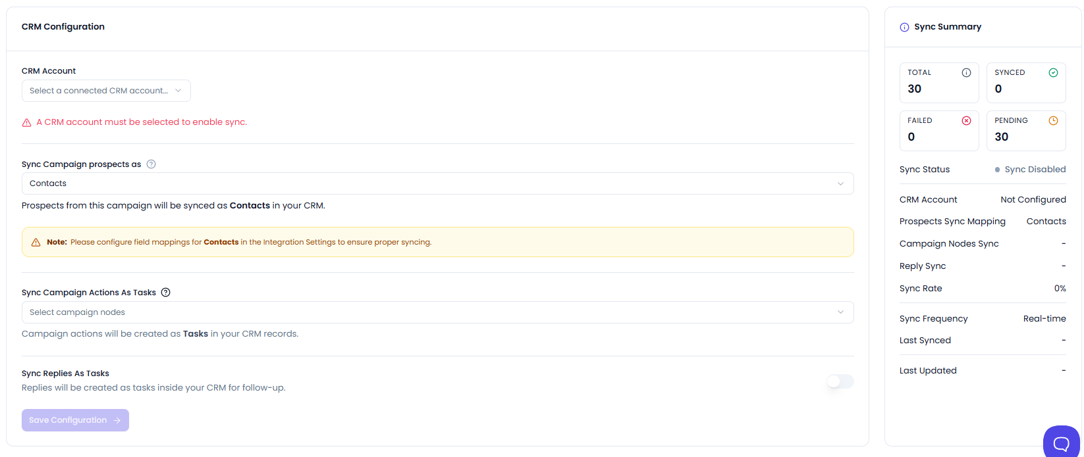The height and width of the screenshot is (457, 1084).
Task: Click the 'Campaign Nodes Sync' label
Action: pyautogui.click(x=949, y=244)
